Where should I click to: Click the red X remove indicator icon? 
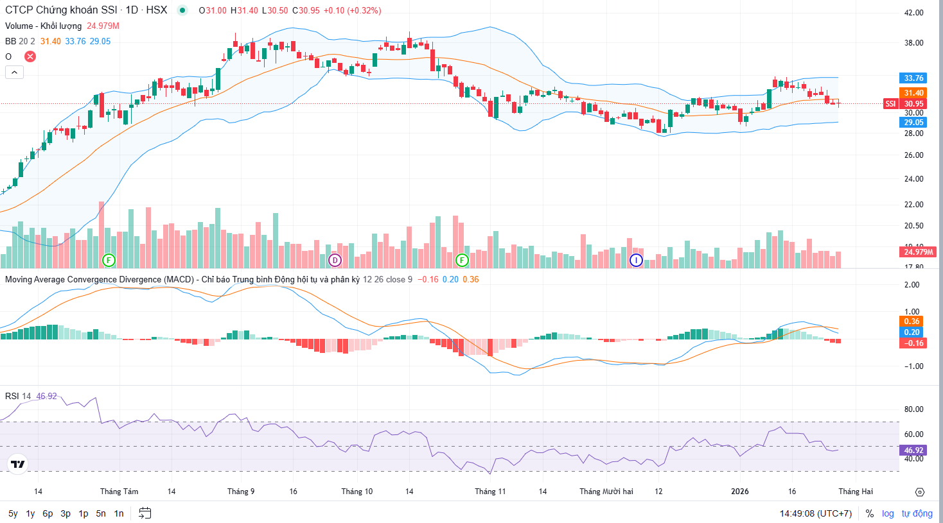pos(30,56)
